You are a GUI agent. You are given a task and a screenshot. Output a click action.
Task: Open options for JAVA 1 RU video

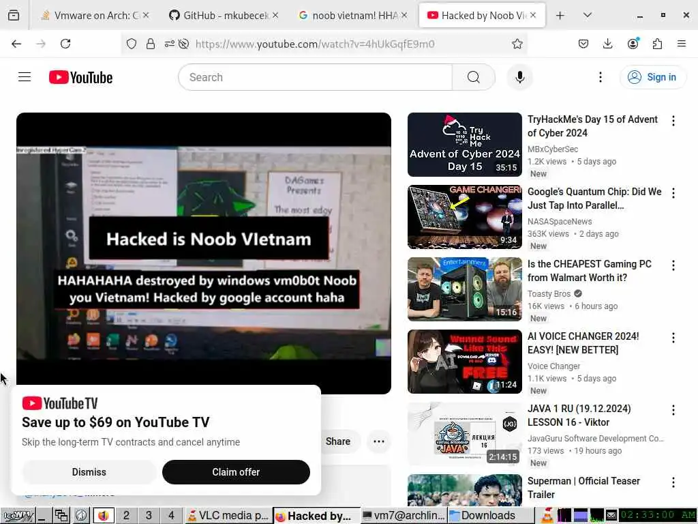(673, 410)
